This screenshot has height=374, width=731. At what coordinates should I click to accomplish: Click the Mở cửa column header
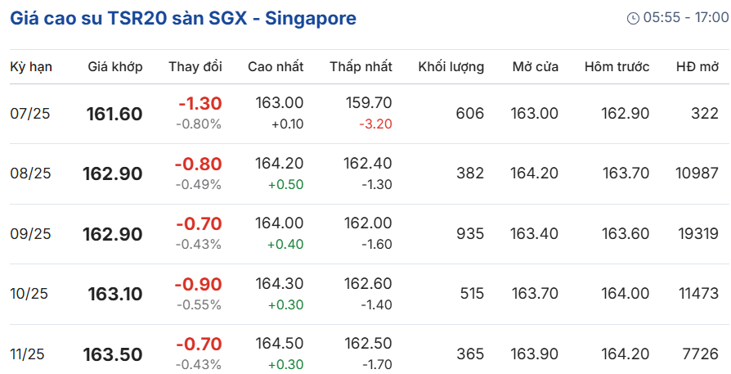point(536,66)
